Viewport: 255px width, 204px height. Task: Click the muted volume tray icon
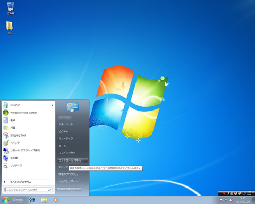pyautogui.click(x=231, y=200)
